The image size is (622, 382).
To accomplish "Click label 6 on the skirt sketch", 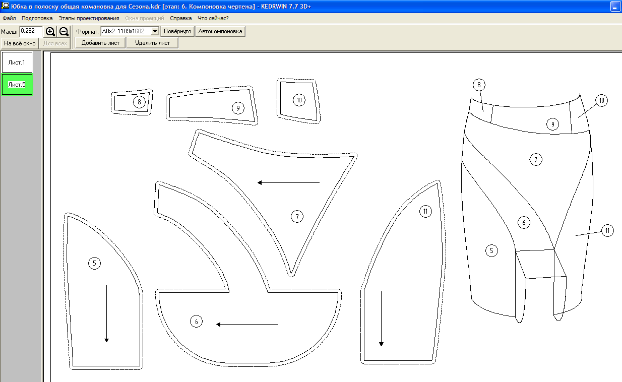I will [524, 222].
